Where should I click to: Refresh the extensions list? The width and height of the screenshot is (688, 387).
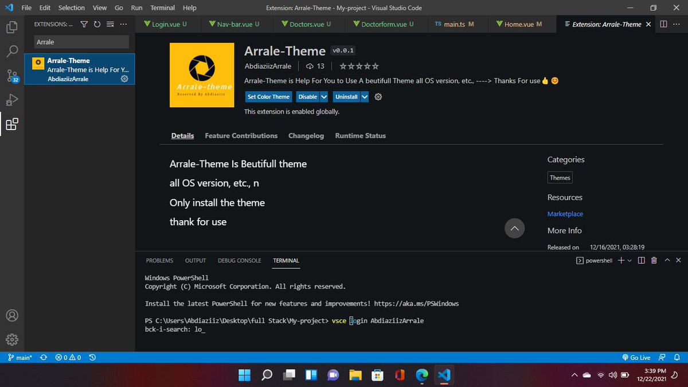pos(97,24)
